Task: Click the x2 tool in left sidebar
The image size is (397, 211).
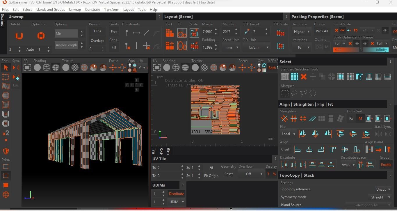Action: point(6,133)
